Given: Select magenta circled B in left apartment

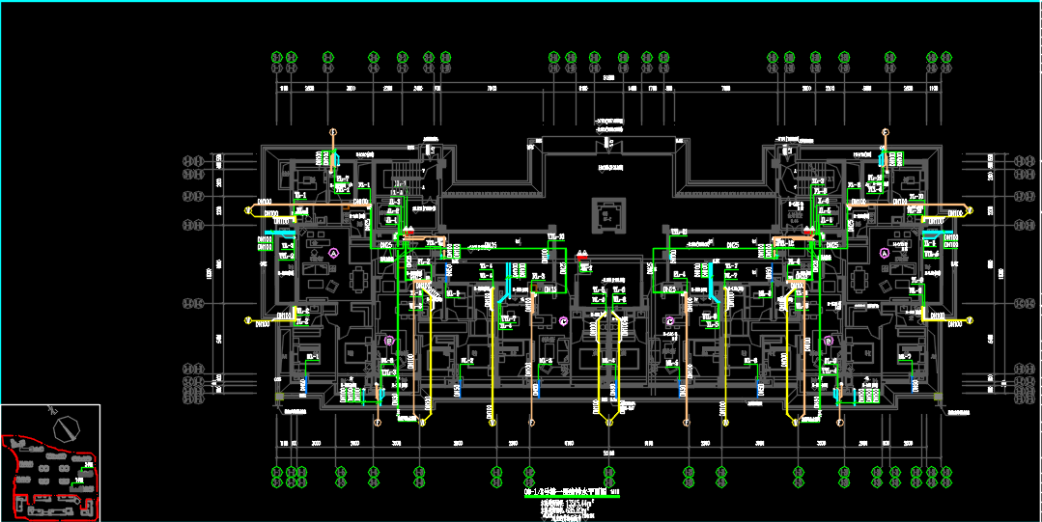Looking at the screenshot, I should [390, 341].
